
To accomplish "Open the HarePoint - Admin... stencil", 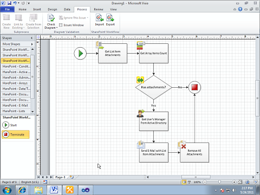I will [16, 77].
